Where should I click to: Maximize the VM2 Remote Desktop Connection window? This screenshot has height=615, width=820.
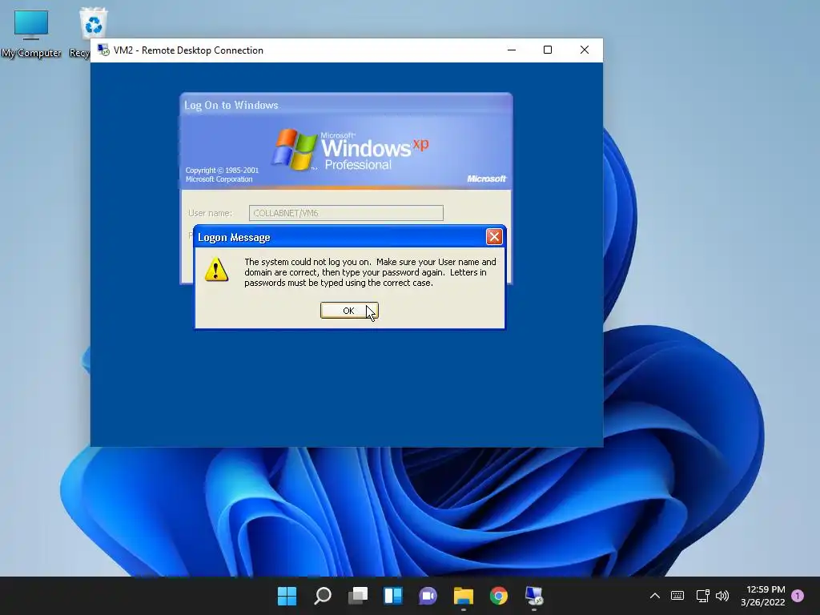[x=548, y=50]
